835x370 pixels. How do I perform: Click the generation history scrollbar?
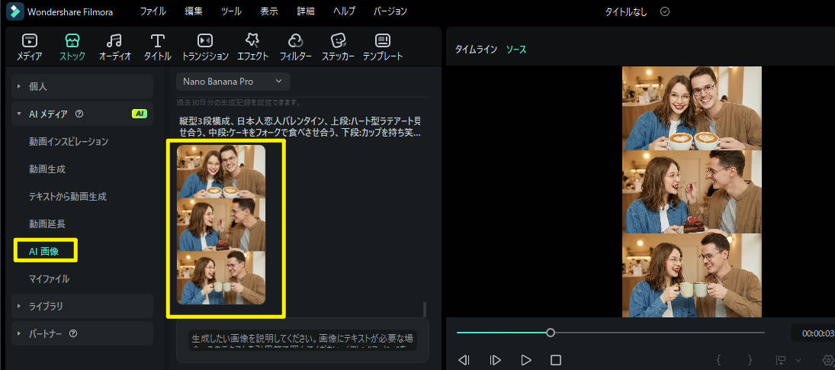click(425, 310)
